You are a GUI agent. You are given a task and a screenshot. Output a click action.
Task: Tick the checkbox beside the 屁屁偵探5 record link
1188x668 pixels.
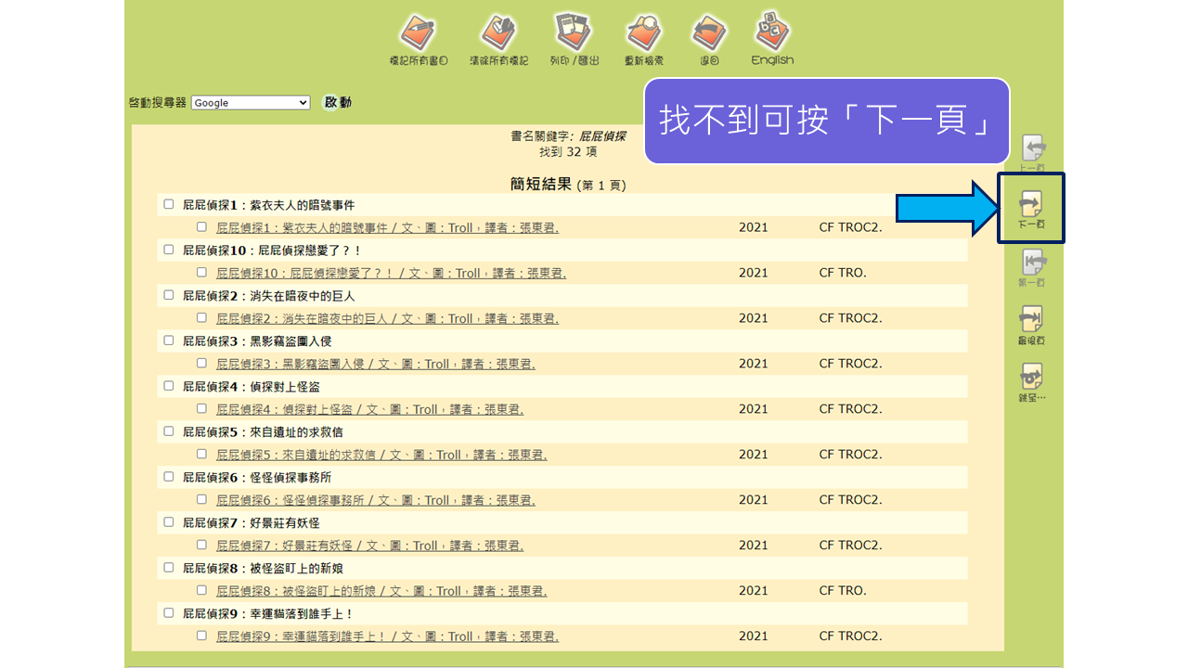pyautogui.click(x=201, y=454)
